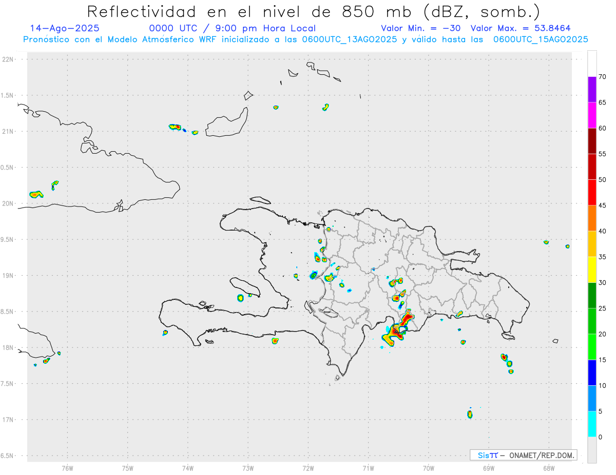Click the 'Valor Max. = 53.8464' text
This screenshot has width=616, height=475.
[x=521, y=28]
